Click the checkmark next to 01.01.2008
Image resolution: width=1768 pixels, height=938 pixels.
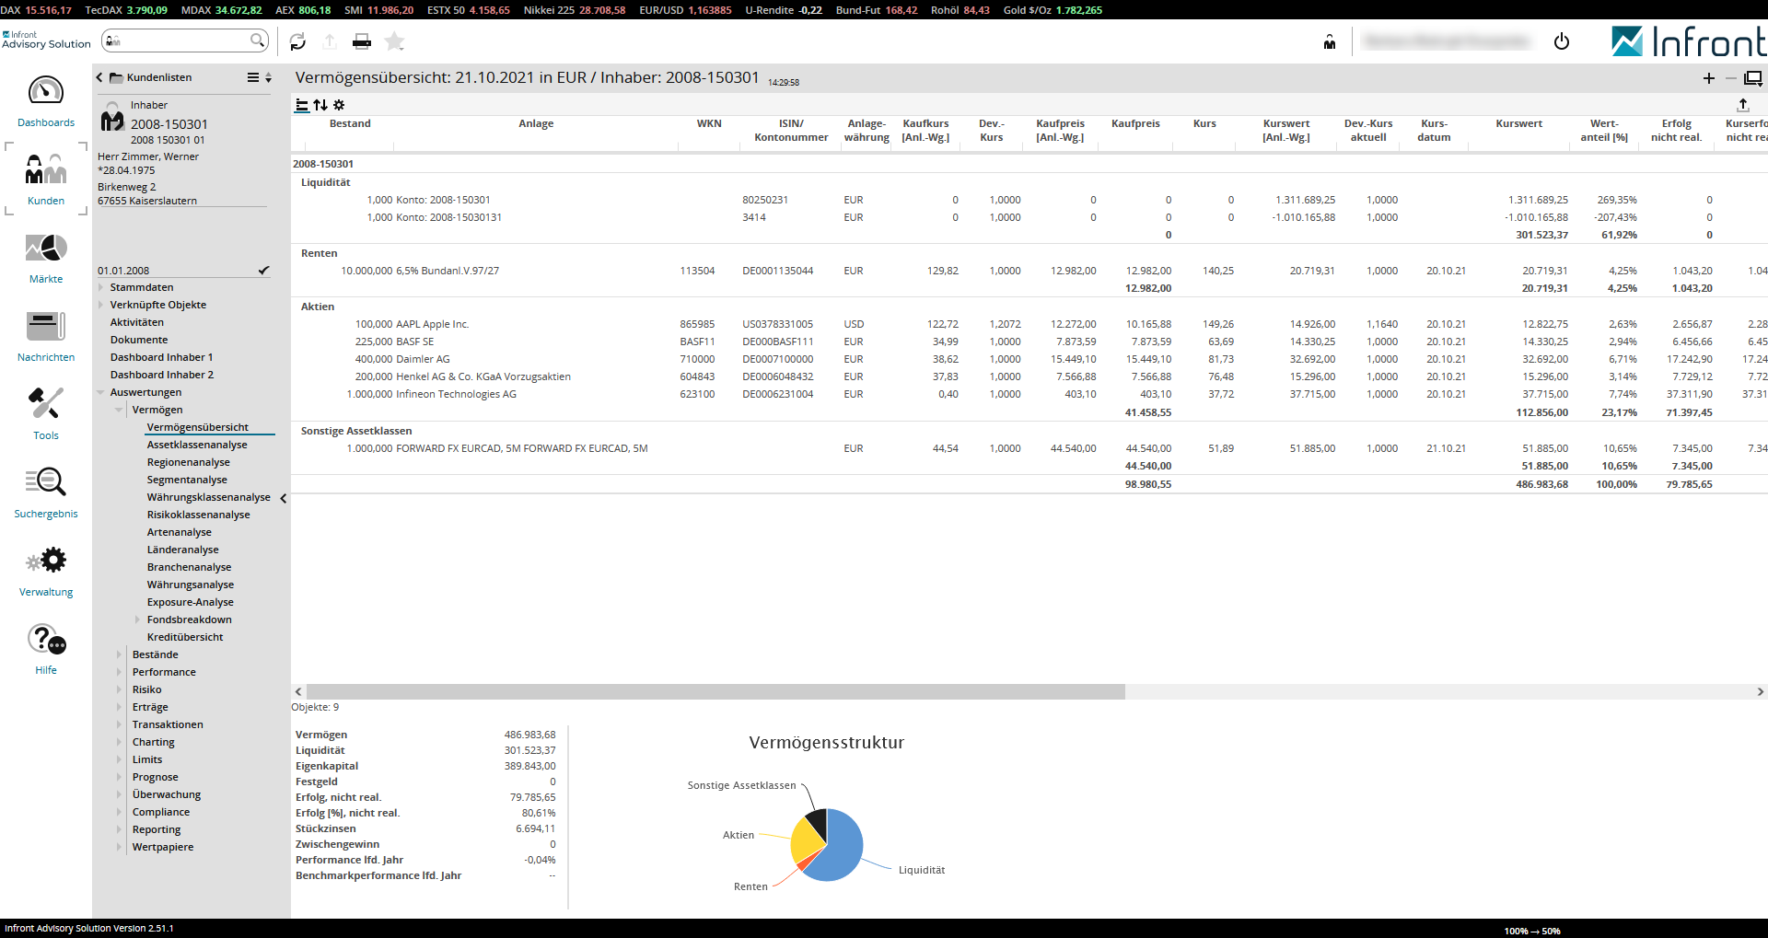(x=264, y=271)
